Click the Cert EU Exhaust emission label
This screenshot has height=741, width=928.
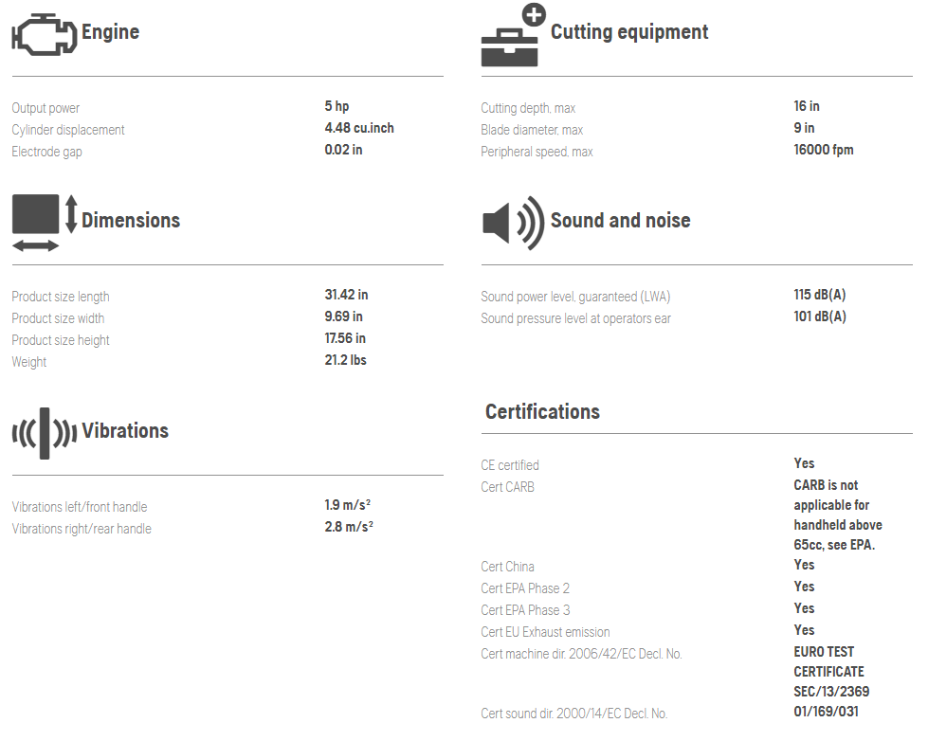coord(545,633)
